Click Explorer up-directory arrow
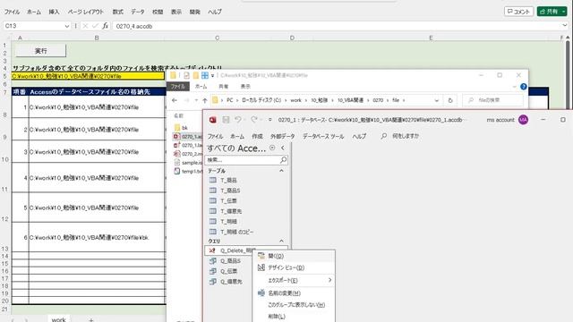 pyautogui.click(x=205, y=100)
